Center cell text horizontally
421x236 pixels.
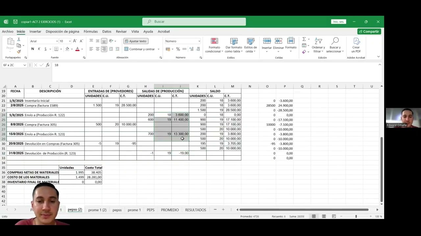pyautogui.click(x=98, y=49)
